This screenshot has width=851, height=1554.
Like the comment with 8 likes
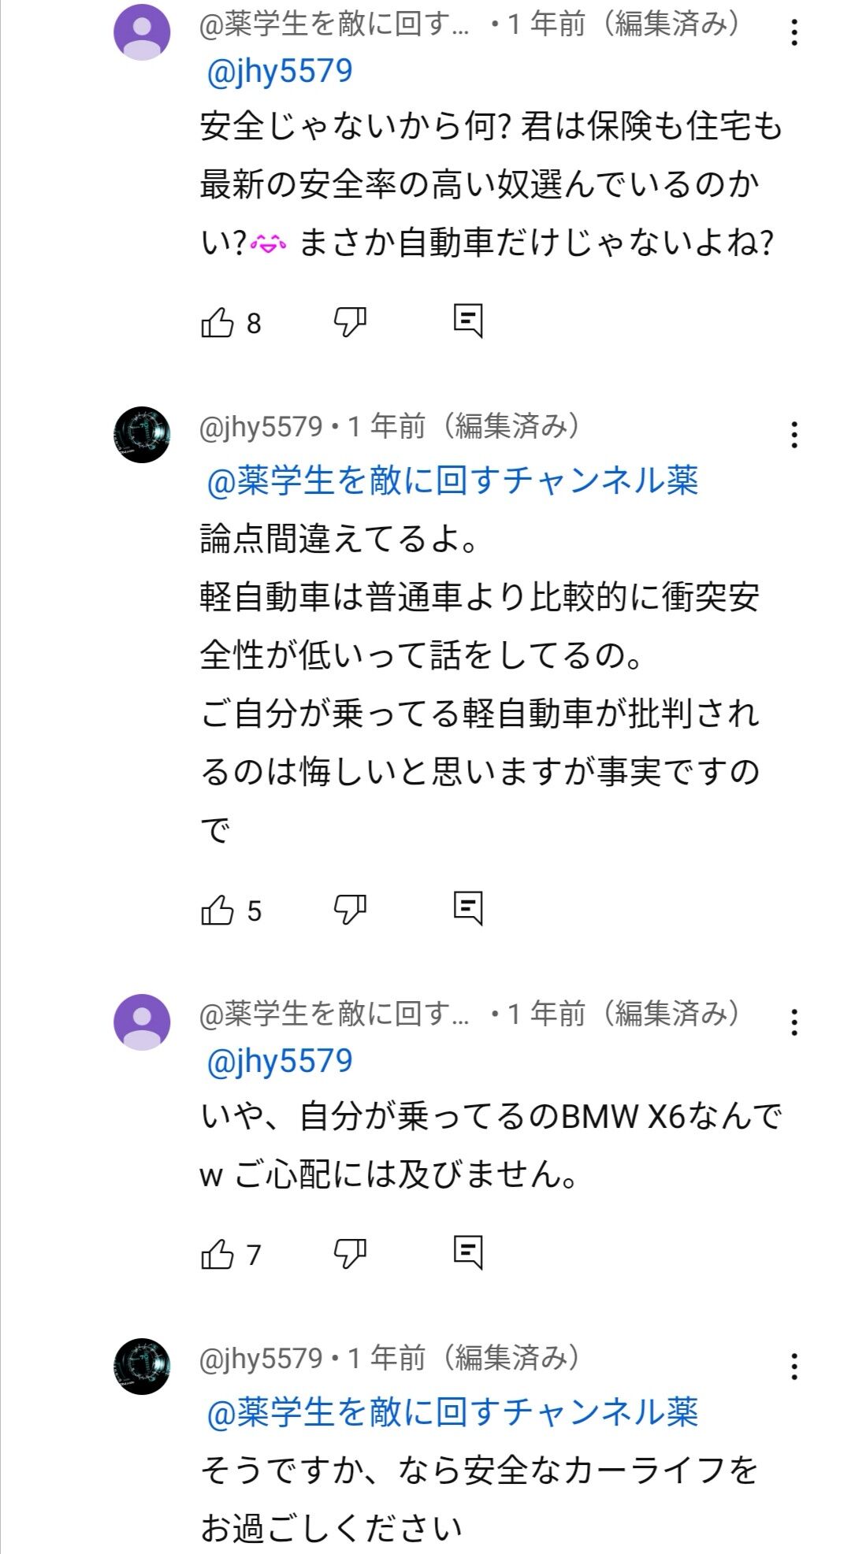click(x=217, y=322)
